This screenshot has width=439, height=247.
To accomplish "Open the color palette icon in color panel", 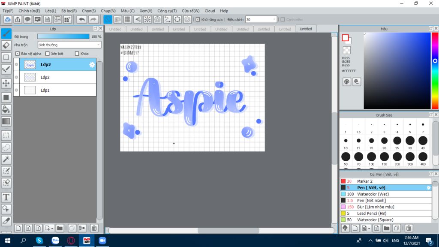I will (346, 82).
